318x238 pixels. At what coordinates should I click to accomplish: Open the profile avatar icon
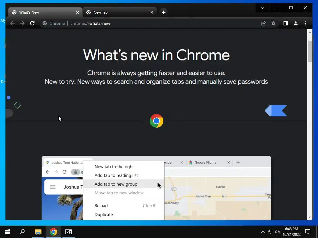pos(296,23)
